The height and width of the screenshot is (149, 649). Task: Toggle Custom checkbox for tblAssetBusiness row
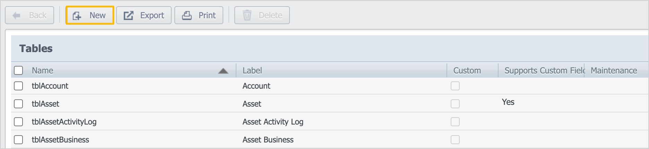click(455, 140)
